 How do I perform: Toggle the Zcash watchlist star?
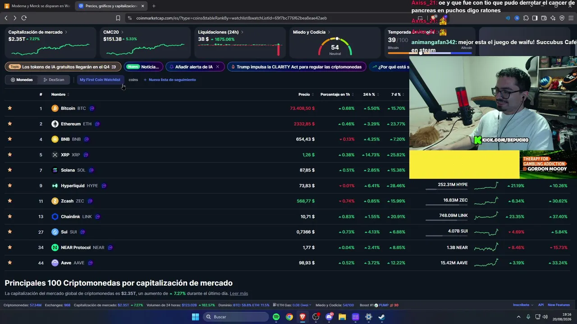[x=10, y=201]
